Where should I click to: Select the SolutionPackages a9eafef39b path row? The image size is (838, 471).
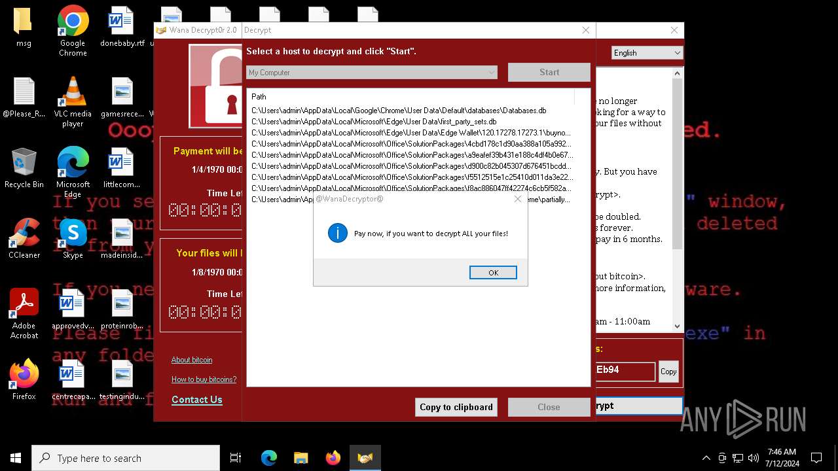coord(411,155)
